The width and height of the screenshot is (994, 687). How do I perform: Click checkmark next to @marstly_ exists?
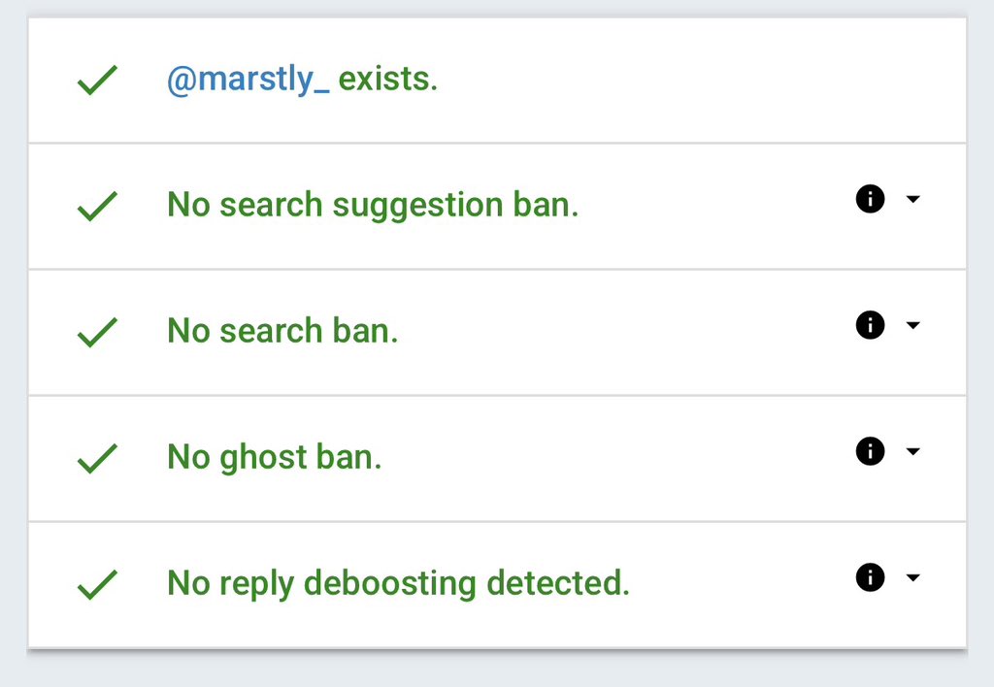pyautogui.click(x=98, y=81)
